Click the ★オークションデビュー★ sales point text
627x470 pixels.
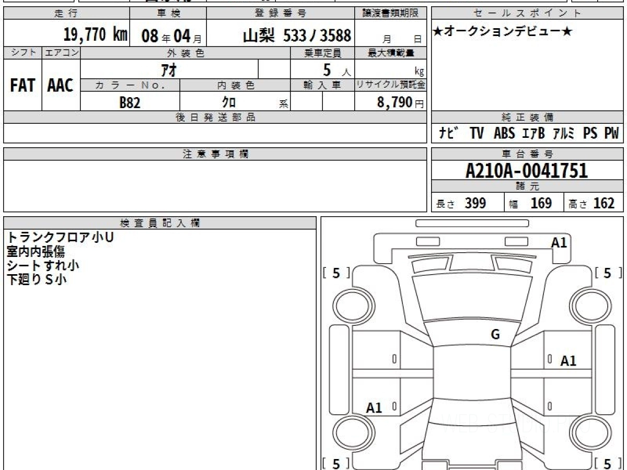point(502,31)
